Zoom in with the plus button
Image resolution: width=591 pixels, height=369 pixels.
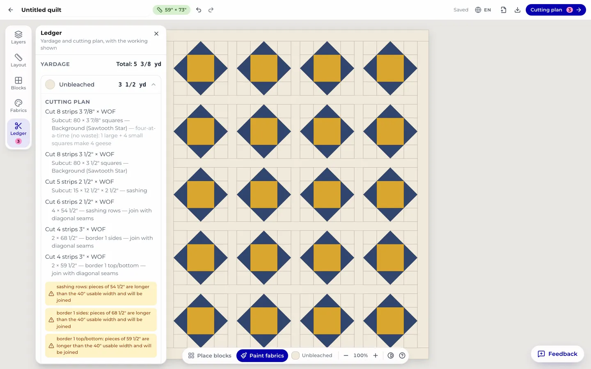coord(376,355)
